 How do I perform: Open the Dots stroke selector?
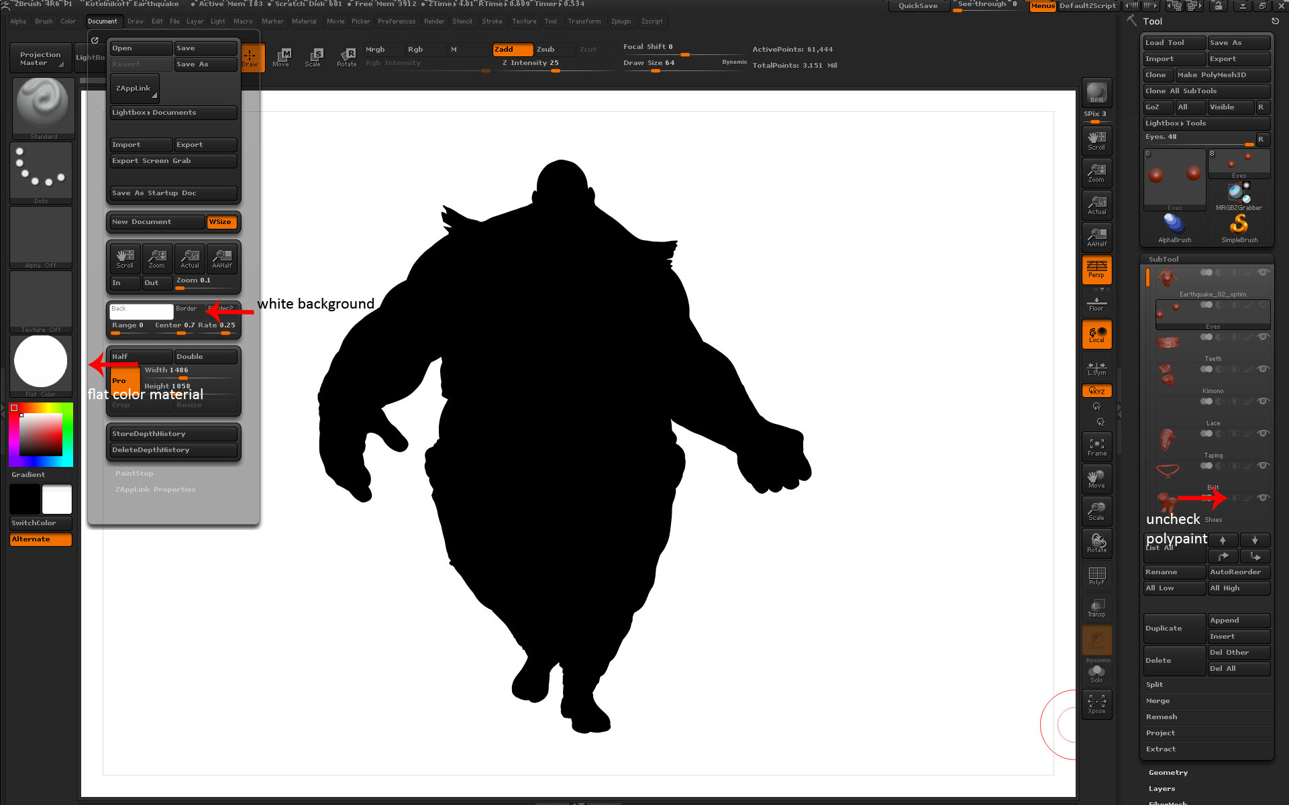point(42,172)
